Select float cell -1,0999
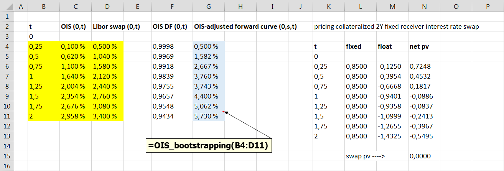Screen dimensions: 504x171 392,116
